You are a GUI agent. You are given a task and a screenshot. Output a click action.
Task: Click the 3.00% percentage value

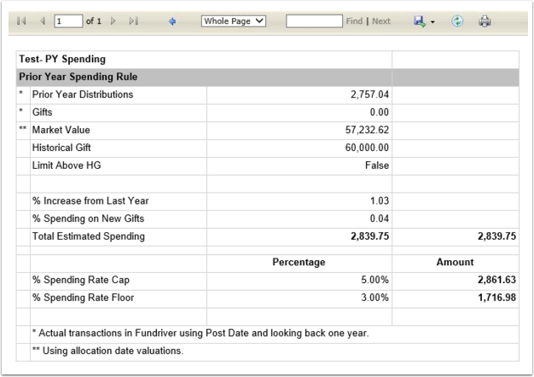[375, 298]
